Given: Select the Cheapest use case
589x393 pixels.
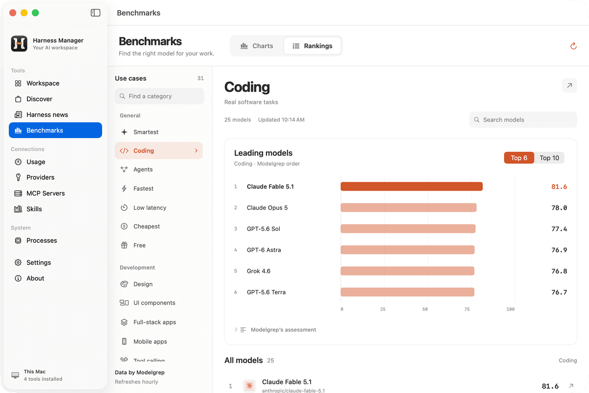Looking at the screenshot, I should click(x=159, y=226).
